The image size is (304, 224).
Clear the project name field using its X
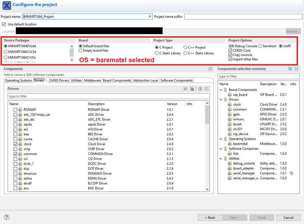150,16
